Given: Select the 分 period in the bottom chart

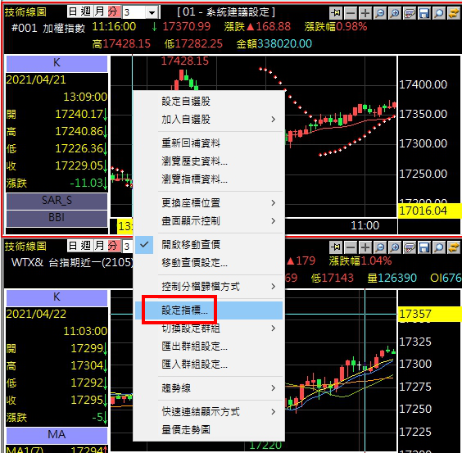Looking at the screenshot, I should tap(113, 246).
